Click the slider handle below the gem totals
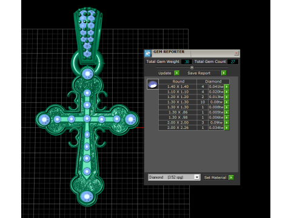291x218 pixels. point(192,67)
